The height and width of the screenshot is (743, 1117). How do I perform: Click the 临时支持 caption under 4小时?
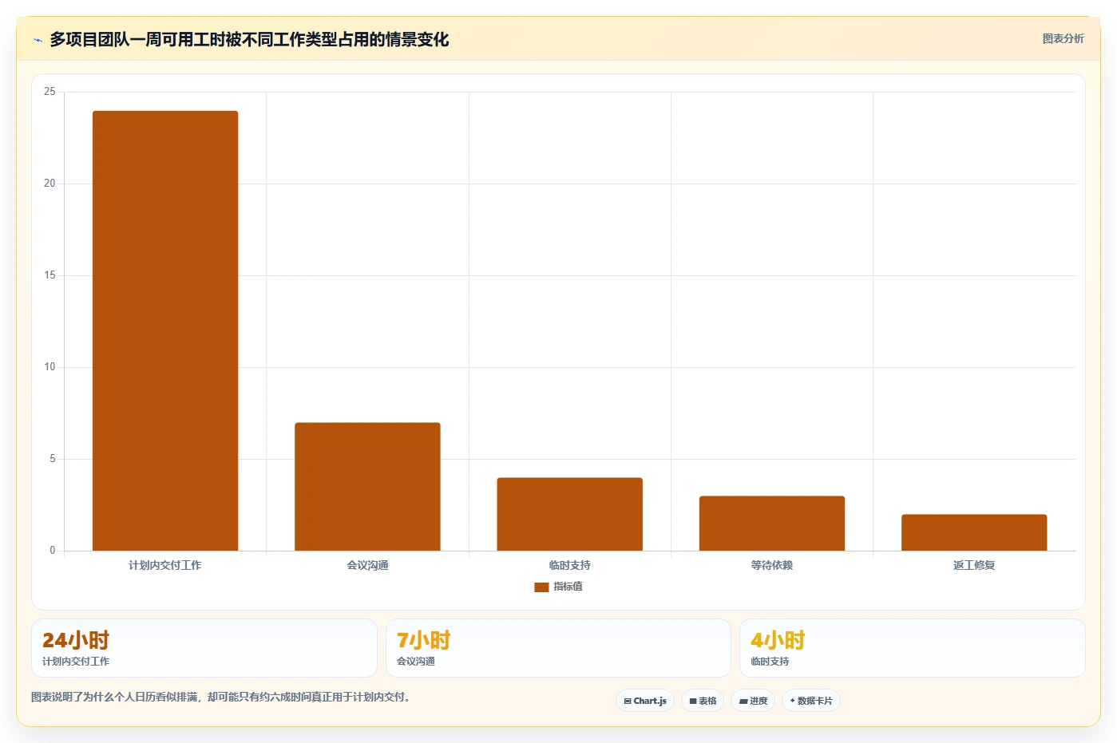tap(770, 662)
